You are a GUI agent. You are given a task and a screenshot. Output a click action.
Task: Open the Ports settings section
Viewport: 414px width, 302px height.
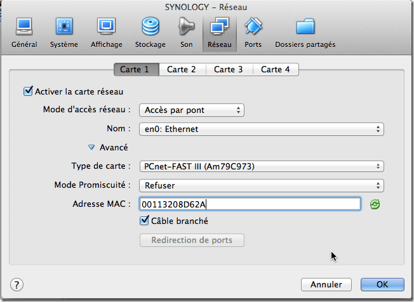pos(253,33)
